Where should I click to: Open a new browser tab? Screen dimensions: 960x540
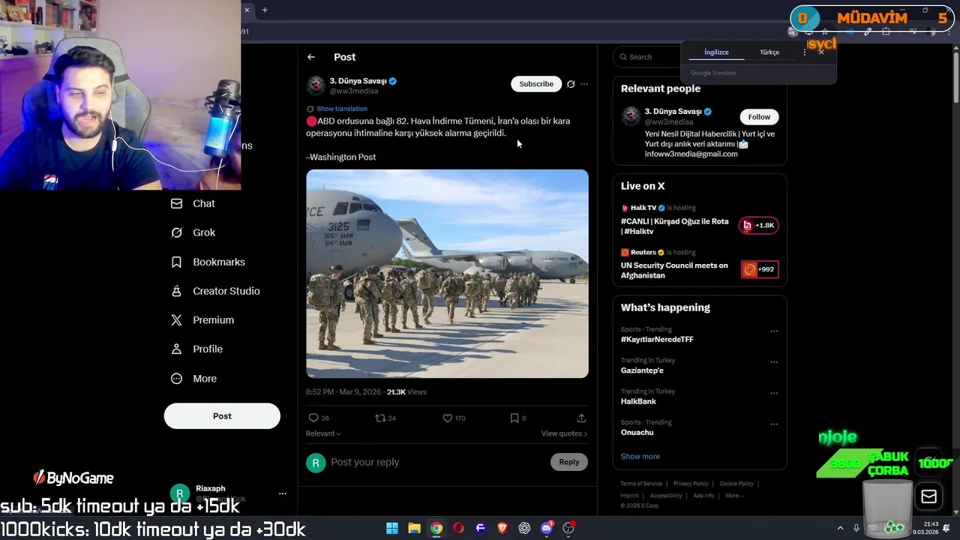(265, 10)
